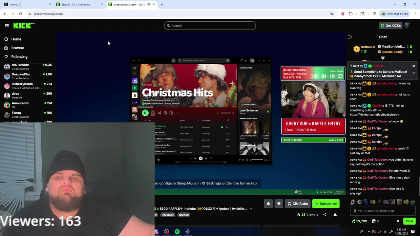Go back in browser

[5, 14]
